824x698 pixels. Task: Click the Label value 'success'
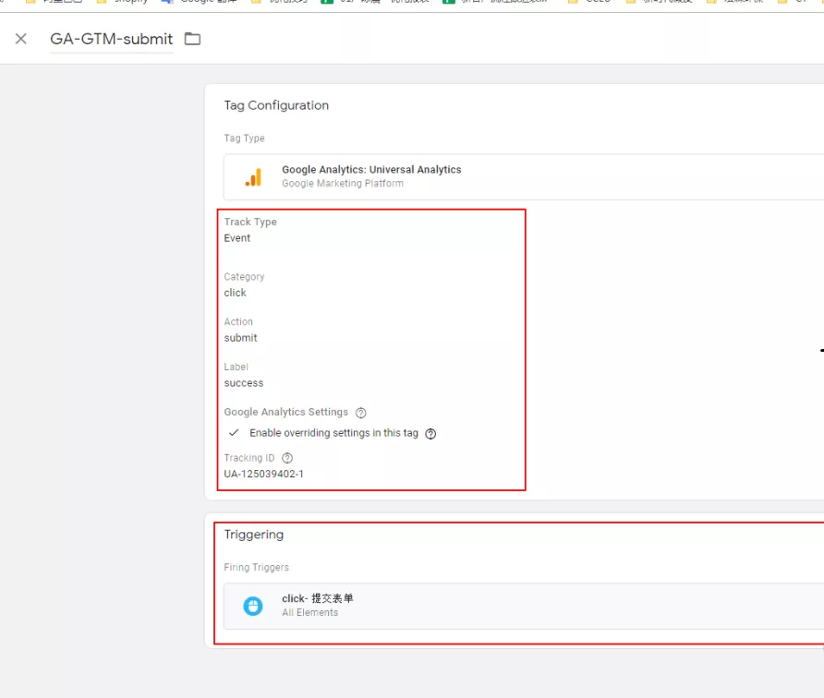click(244, 383)
